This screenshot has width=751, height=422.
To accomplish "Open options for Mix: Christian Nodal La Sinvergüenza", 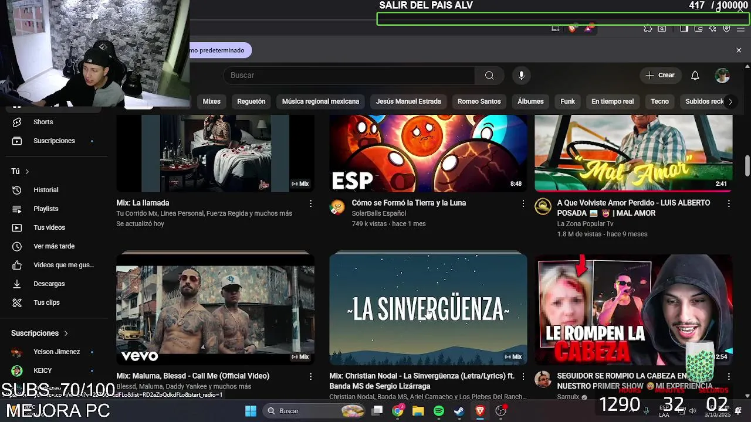I will click(523, 376).
